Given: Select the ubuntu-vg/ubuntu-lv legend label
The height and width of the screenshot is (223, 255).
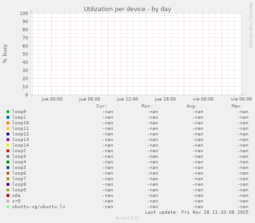Looking at the screenshot, I should 39,207.
